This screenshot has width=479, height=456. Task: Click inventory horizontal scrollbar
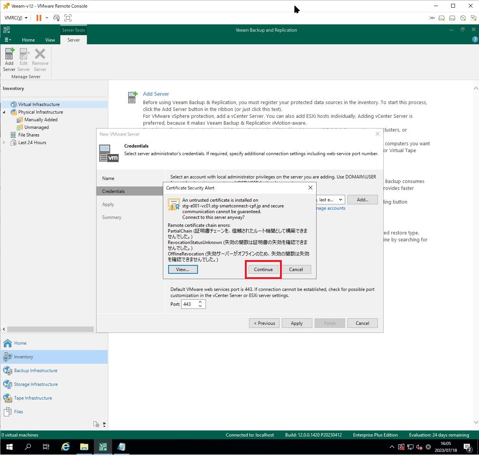point(50,329)
